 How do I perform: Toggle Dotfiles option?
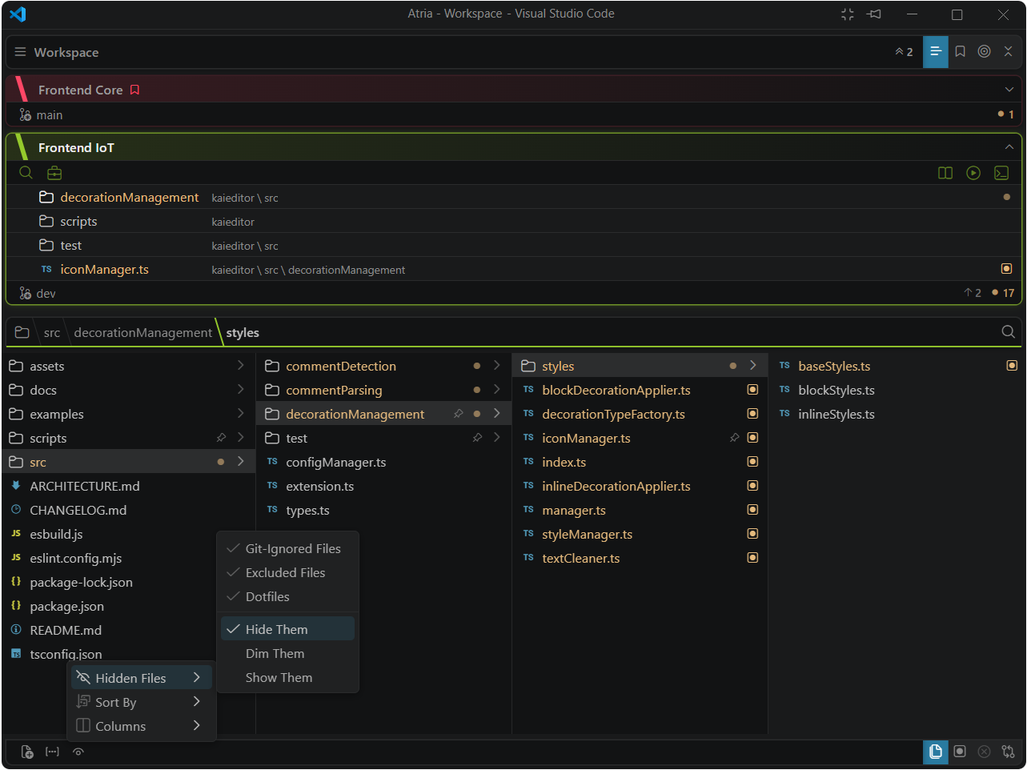coord(288,597)
